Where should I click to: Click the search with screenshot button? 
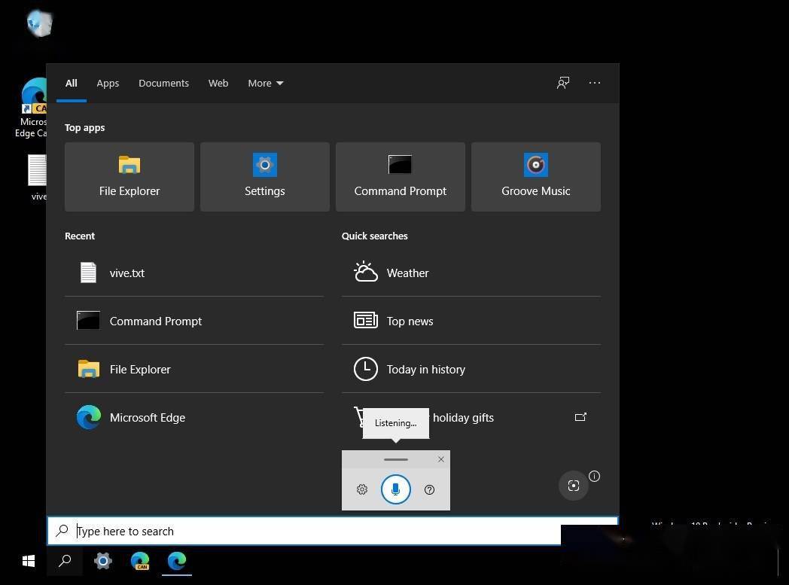tap(574, 486)
